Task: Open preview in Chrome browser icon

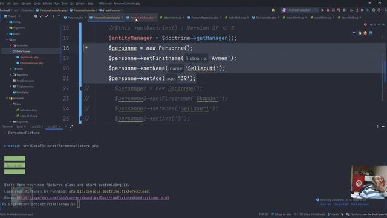Action: (360, 33)
